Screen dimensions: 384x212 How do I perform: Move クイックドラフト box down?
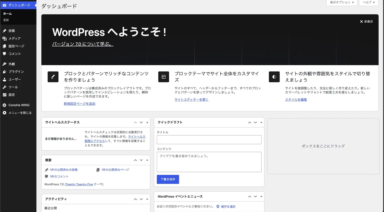[x=256, y=123]
